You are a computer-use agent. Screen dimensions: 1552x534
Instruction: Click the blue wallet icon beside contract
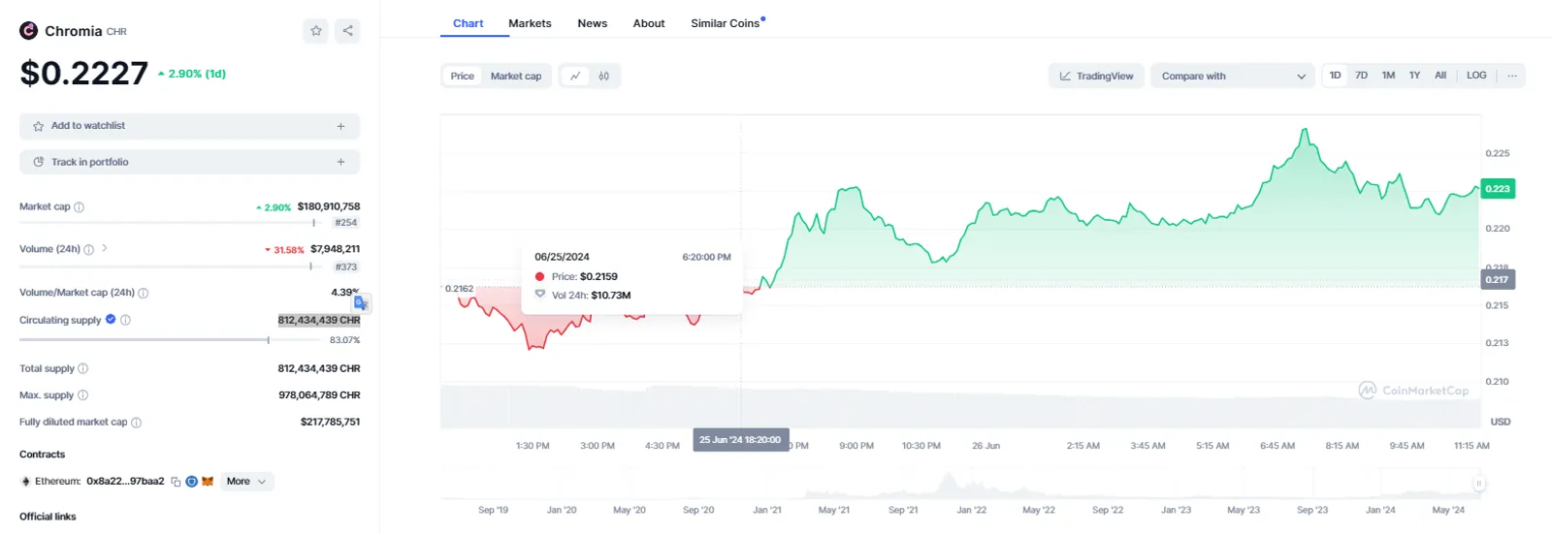[192, 482]
